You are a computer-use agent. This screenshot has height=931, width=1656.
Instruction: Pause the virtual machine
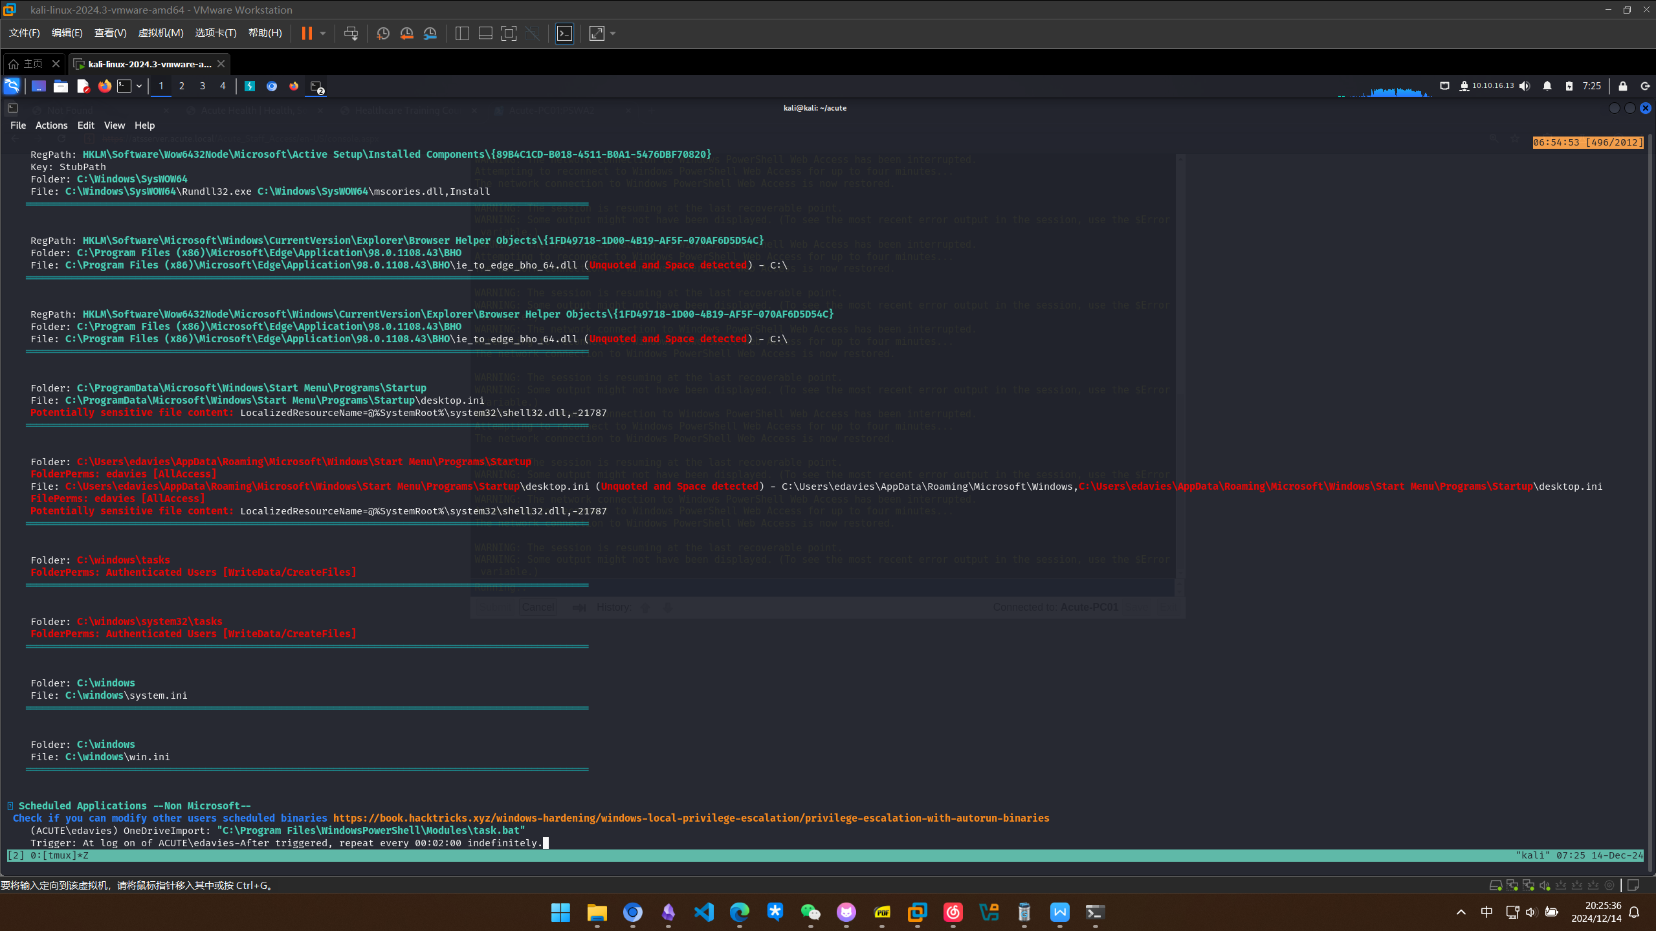[x=307, y=33]
